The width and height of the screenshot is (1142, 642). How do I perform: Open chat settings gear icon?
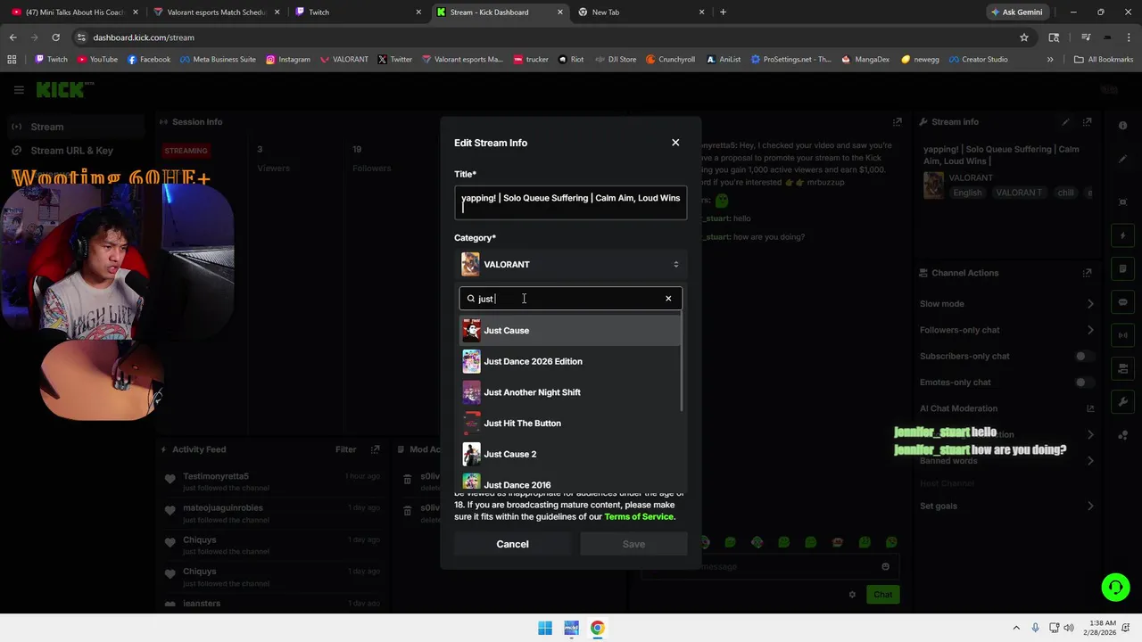(852, 595)
